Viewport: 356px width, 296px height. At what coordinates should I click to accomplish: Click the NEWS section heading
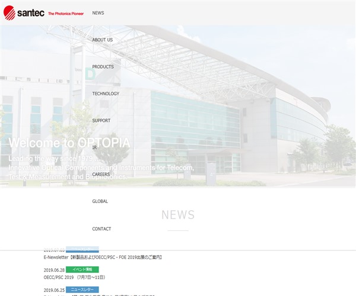tap(177, 215)
